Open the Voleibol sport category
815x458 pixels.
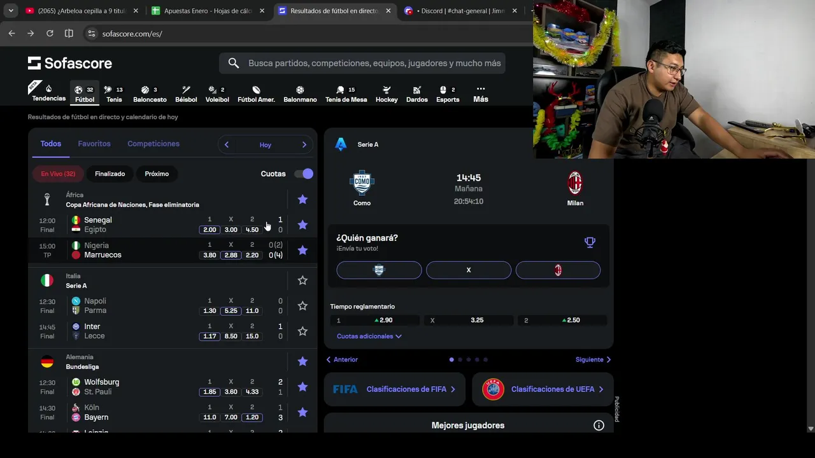[x=217, y=94]
